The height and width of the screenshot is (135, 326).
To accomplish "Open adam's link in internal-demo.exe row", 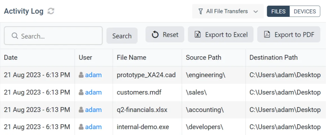I will (93, 127).
